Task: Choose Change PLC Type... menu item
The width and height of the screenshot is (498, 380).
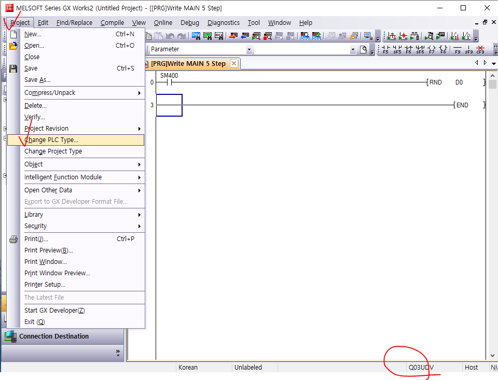Action: (x=76, y=140)
